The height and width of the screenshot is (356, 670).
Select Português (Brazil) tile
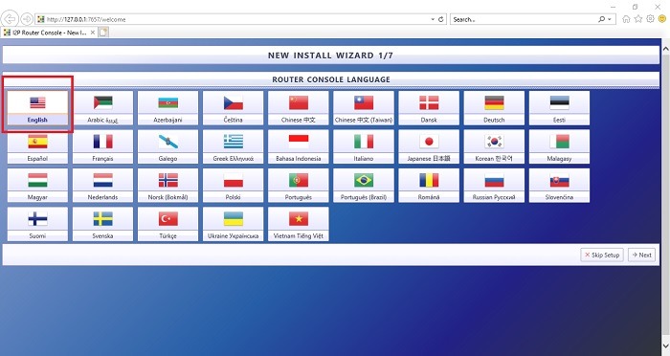point(364,185)
